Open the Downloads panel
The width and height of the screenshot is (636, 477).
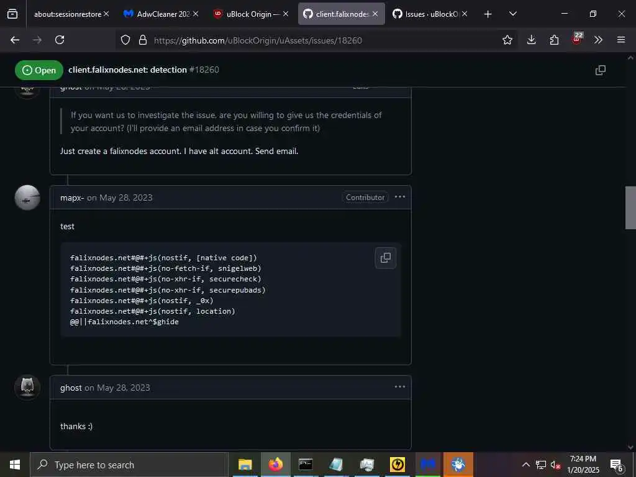pos(532,40)
